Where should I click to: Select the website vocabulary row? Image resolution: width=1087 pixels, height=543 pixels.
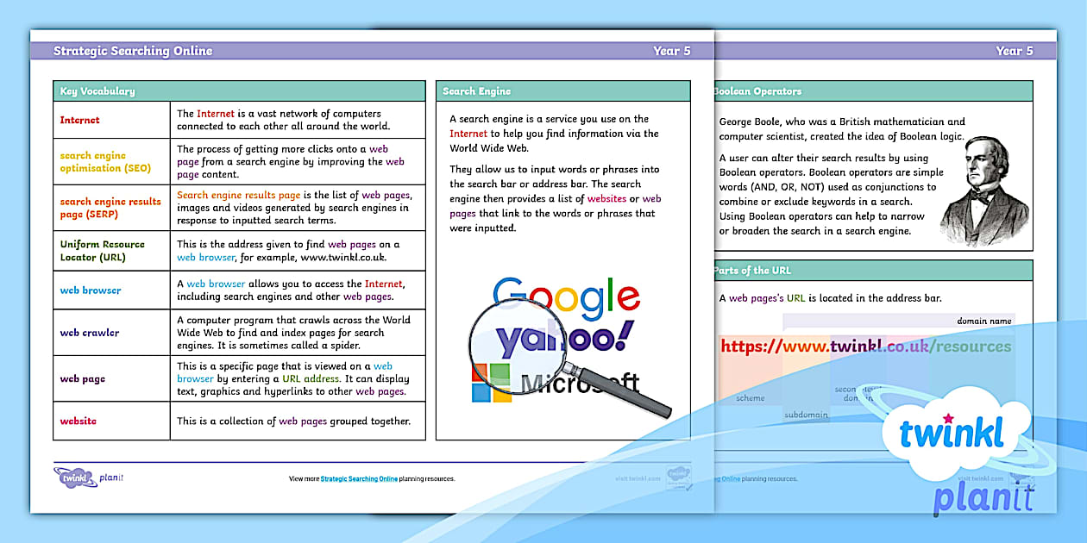point(237,421)
